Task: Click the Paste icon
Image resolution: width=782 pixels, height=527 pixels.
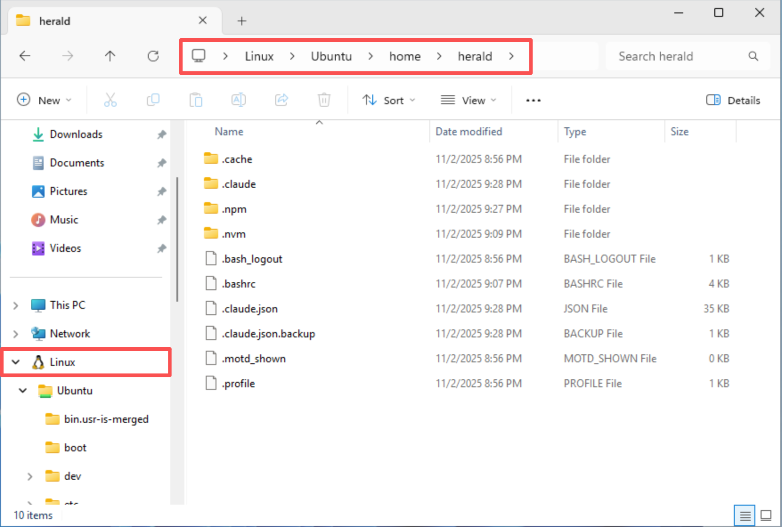Action: pos(196,100)
